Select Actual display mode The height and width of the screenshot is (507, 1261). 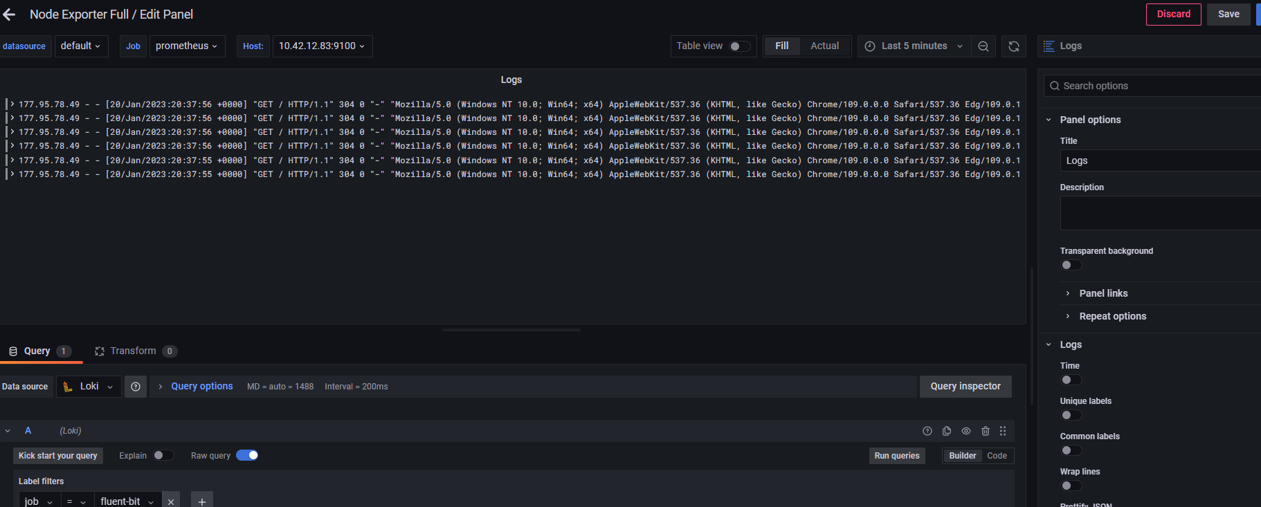coord(825,46)
